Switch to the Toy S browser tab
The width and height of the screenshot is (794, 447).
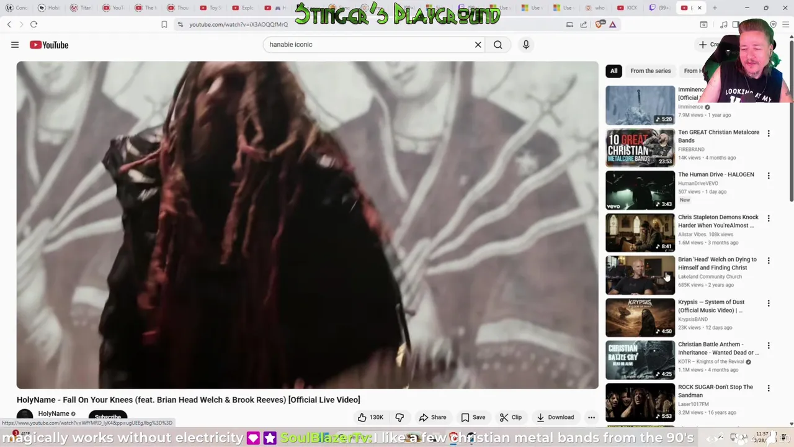tap(212, 8)
